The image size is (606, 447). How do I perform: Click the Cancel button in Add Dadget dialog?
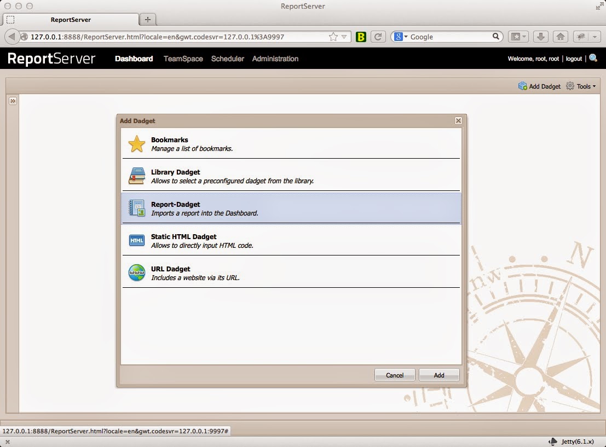pyautogui.click(x=395, y=375)
